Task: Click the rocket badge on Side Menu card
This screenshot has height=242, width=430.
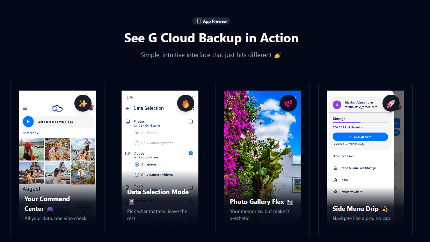Action: [391, 104]
